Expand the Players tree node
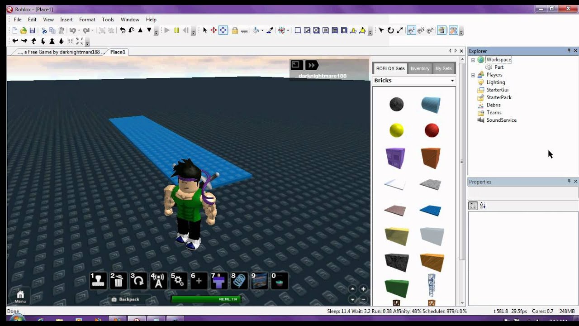The height and width of the screenshot is (326, 579). (x=473, y=75)
